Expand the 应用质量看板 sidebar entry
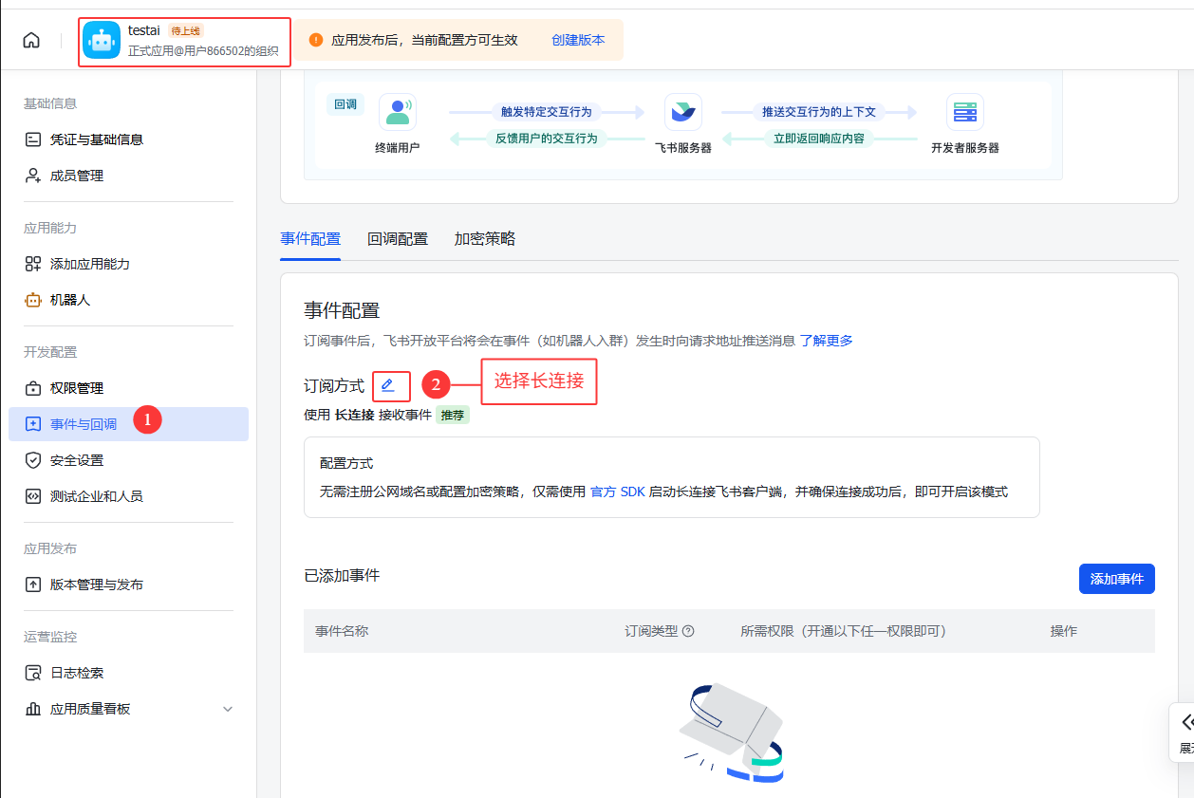Viewport: 1194px width, 798px height. [x=227, y=707]
